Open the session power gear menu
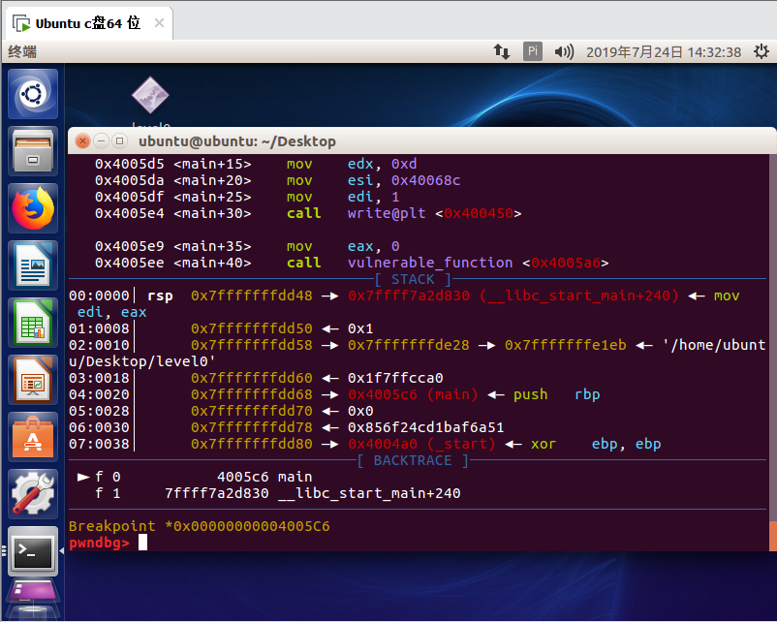 (759, 50)
